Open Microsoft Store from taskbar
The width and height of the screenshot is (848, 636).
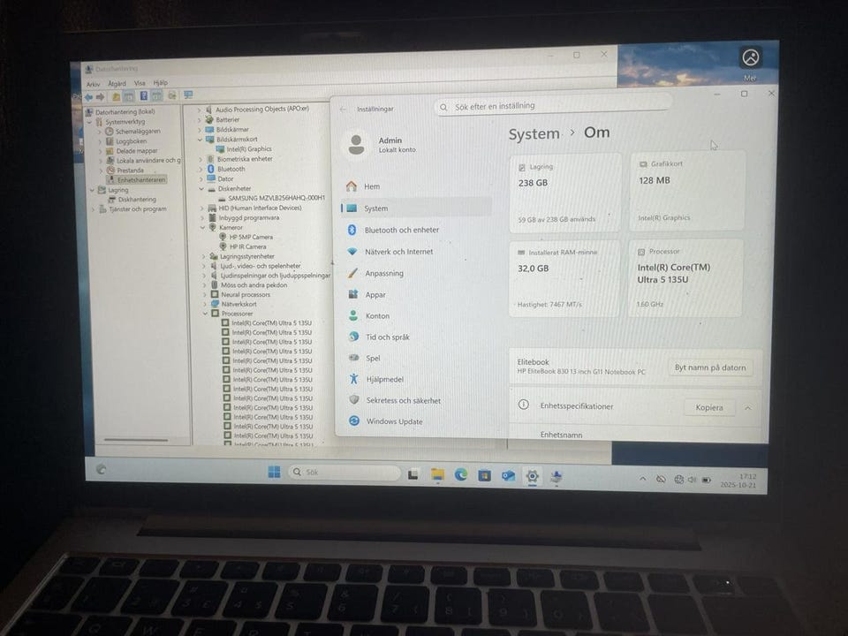coord(485,475)
